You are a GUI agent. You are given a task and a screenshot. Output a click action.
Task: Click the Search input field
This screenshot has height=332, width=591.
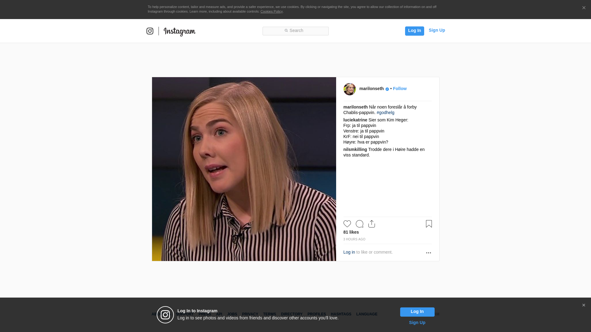pos(295,31)
